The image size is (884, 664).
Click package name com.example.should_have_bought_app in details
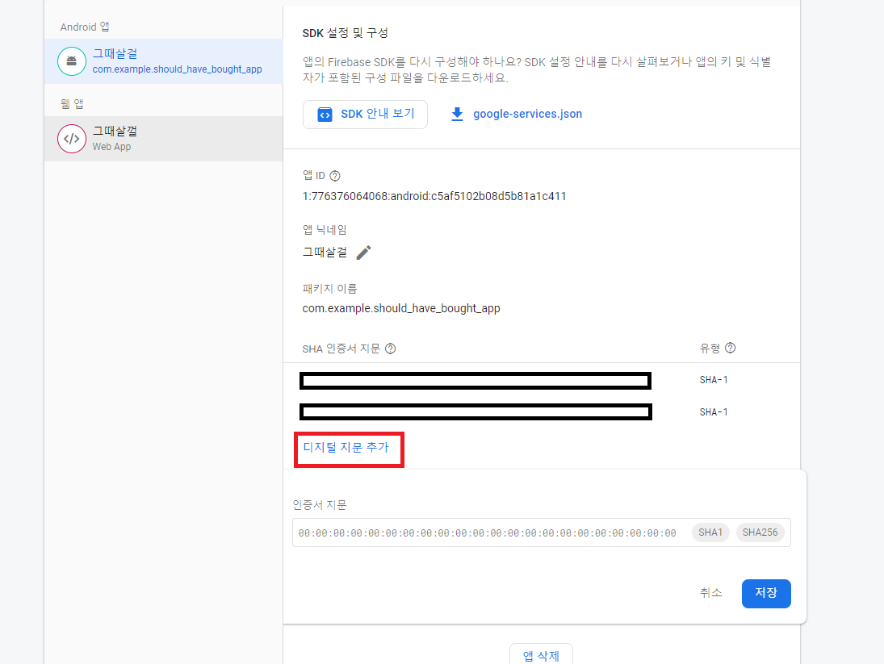401,309
